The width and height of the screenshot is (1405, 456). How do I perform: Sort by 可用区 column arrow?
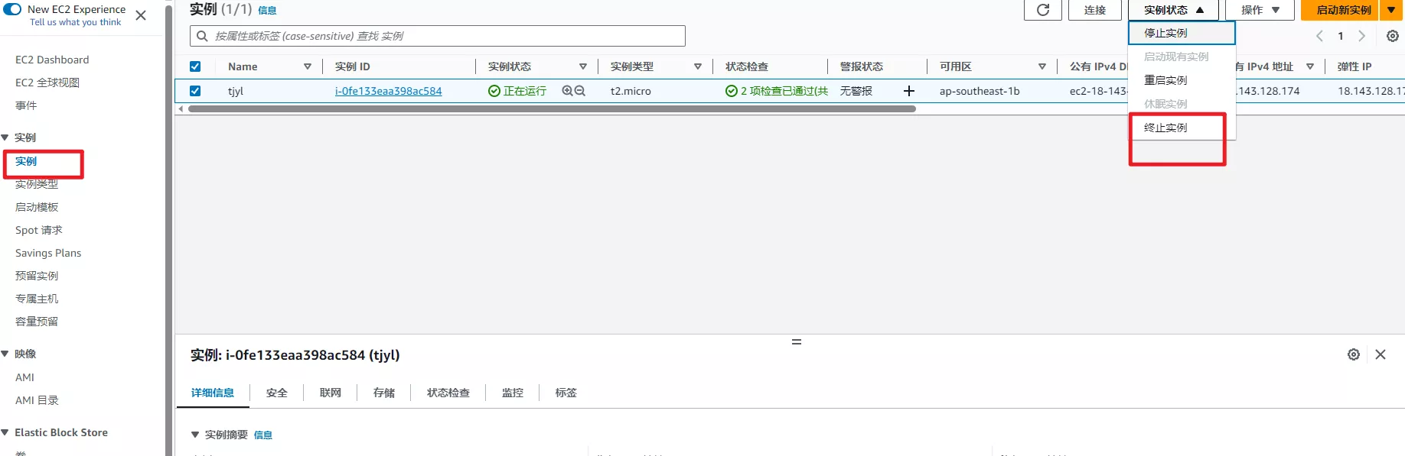(1042, 66)
